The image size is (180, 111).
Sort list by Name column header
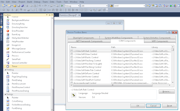pyautogui.click(x=90, y=47)
